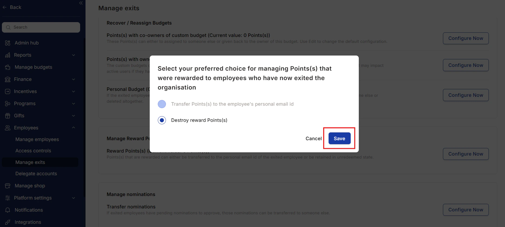
Task: Expand the Gifts menu chevron
Action: [74, 116]
